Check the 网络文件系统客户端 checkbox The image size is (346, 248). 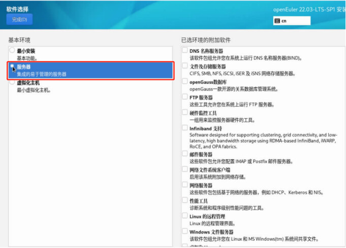tap(185, 170)
